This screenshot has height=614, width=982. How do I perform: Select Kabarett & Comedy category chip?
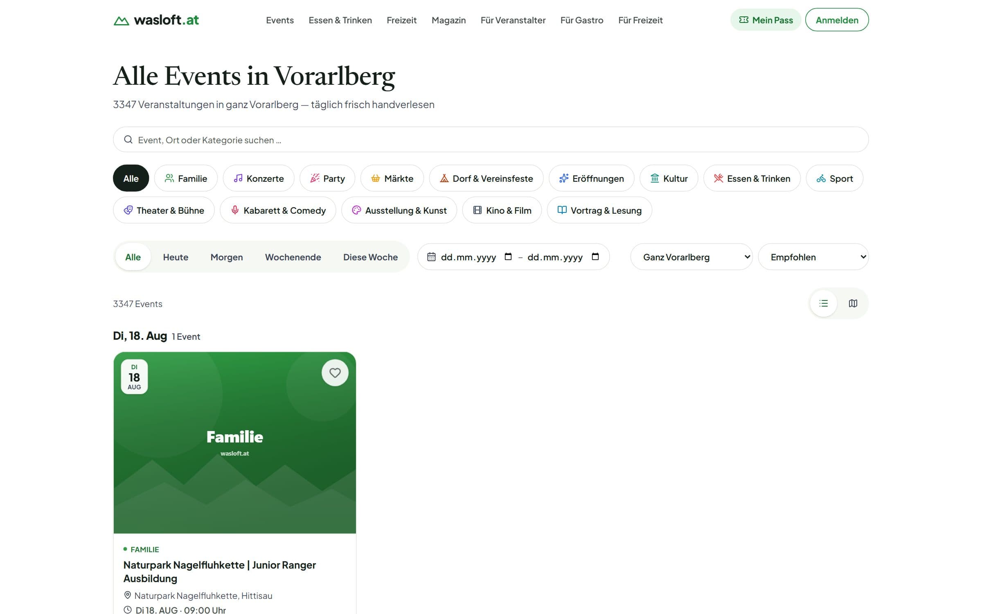[278, 210]
